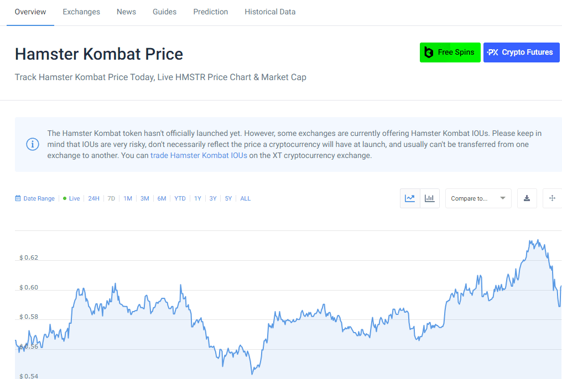Follow the trade Hamster Kombat IOUs link
The height and width of the screenshot is (379, 562).
(x=199, y=155)
